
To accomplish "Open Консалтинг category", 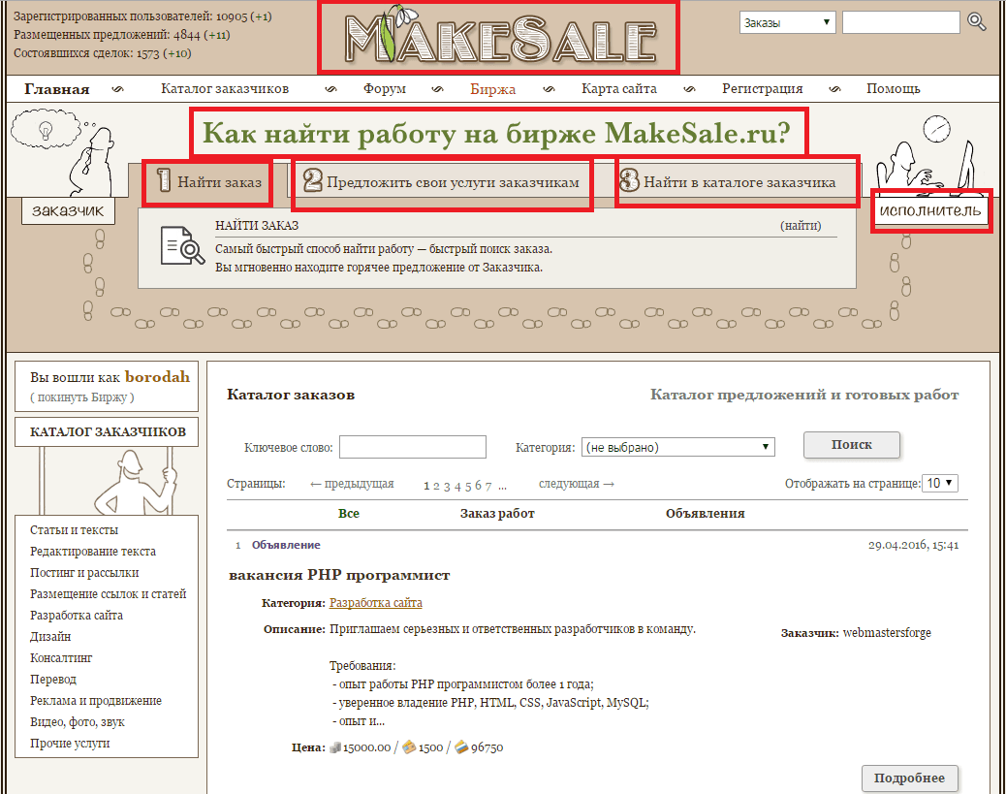I will click(x=61, y=657).
